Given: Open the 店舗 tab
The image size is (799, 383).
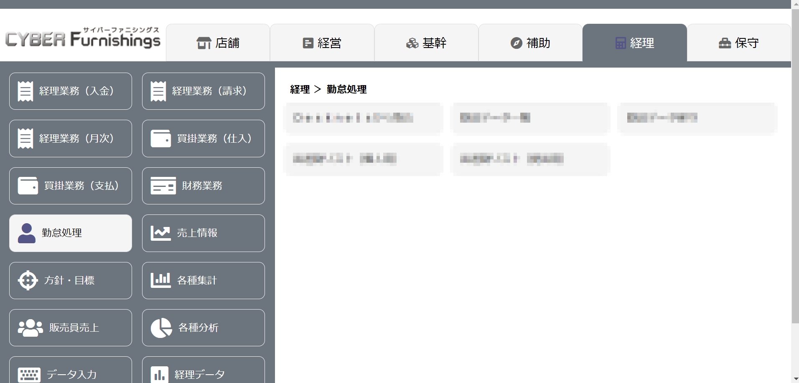Looking at the screenshot, I should pyautogui.click(x=218, y=43).
